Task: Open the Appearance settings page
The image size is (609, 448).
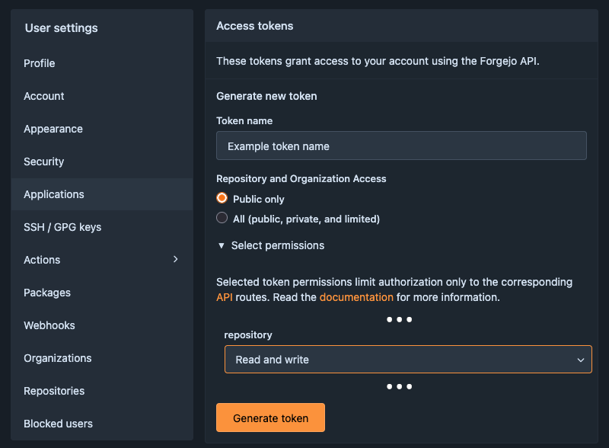Action: [x=53, y=129]
